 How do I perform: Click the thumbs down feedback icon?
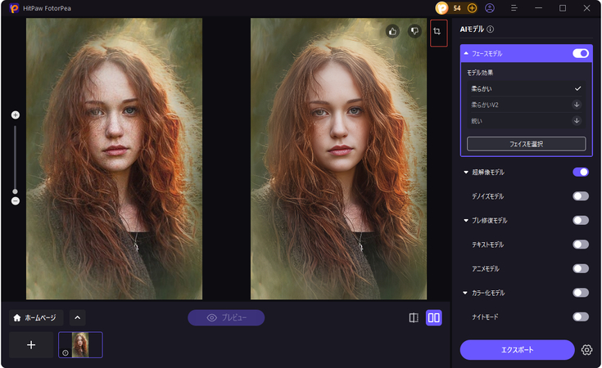414,31
